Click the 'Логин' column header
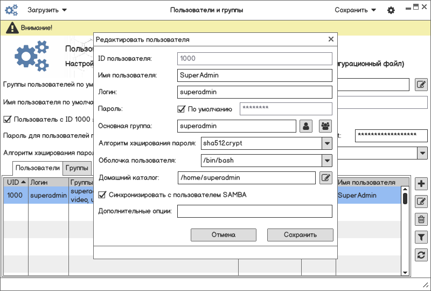Image resolution: width=431 pixels, height=291 pixels. [x=48, y=182]
